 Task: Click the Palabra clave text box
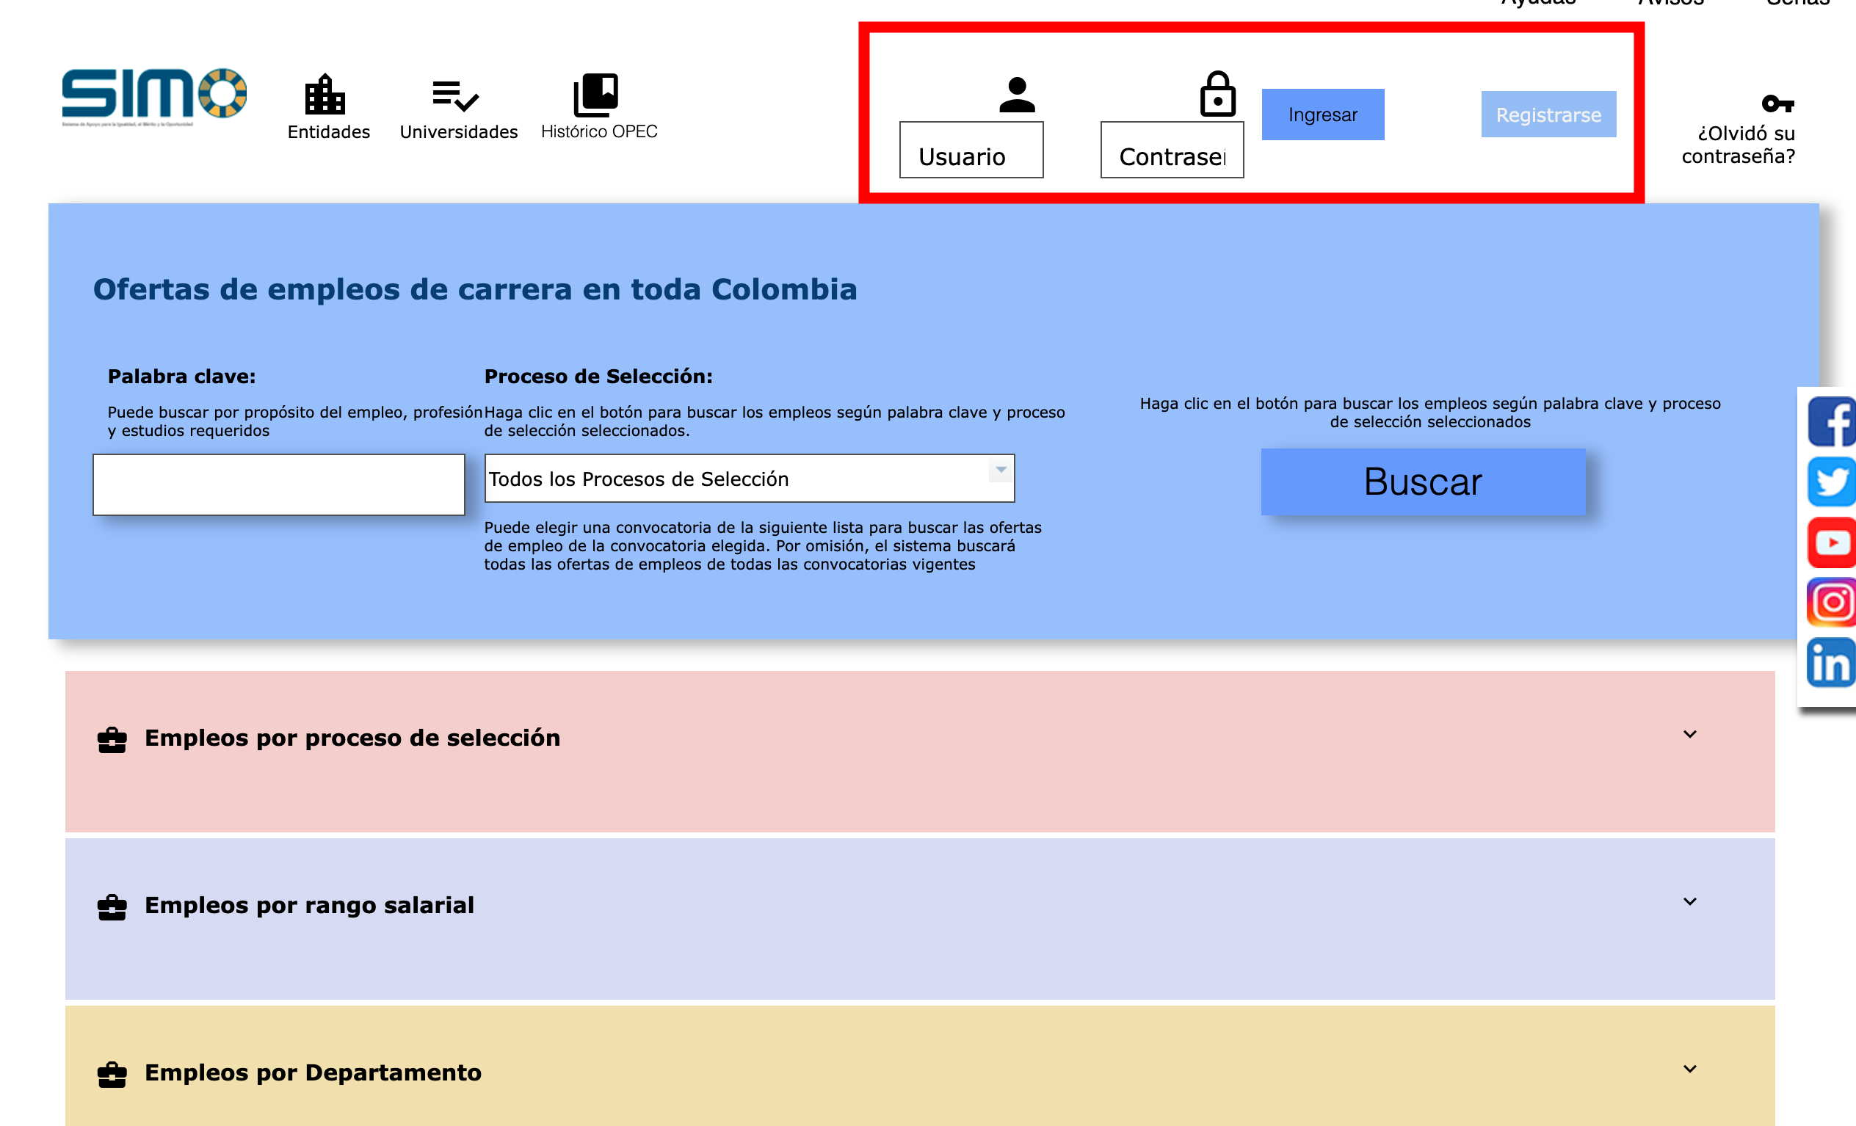279,484
